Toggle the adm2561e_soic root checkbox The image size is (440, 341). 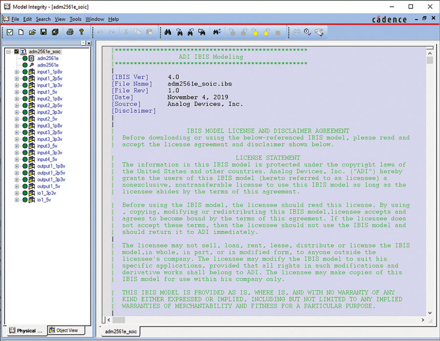pos(17,51)
